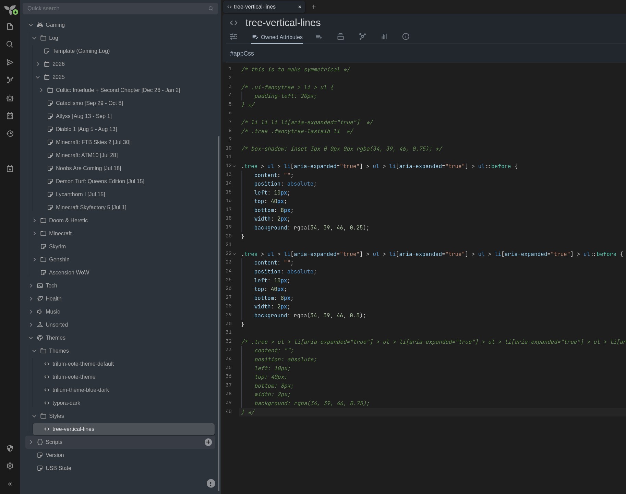Open the basic properties sliders tab
The height and width of the screenshot is (494, 626).
[x=234, y=37]
